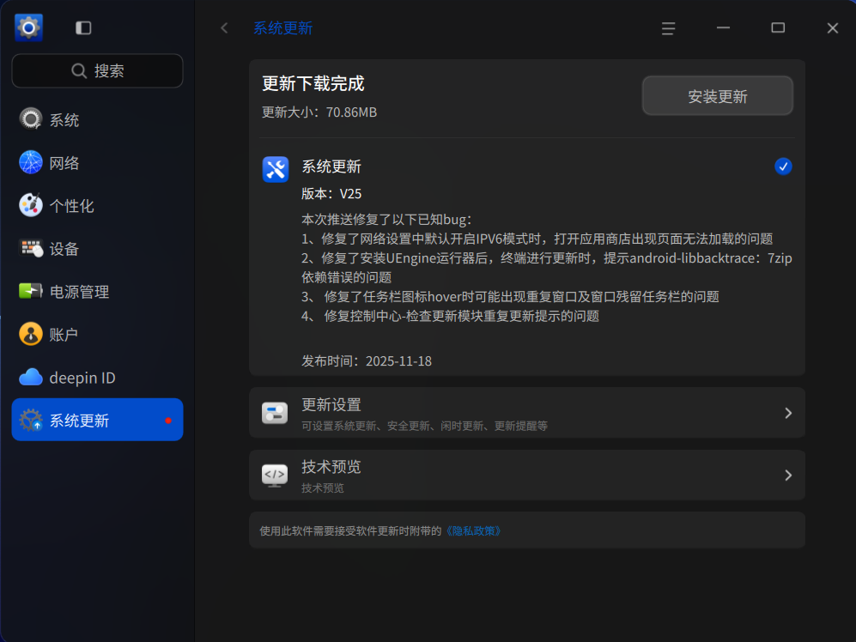The height and width of the screenshot is (642, 856).
Task: Click the 检查更新模块 fix changelog line
Action: click(x=451, y=316)
